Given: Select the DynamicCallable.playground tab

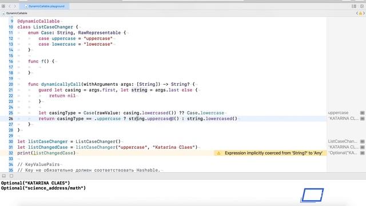Looking at the screenshot, I should (x=45, y=6).
